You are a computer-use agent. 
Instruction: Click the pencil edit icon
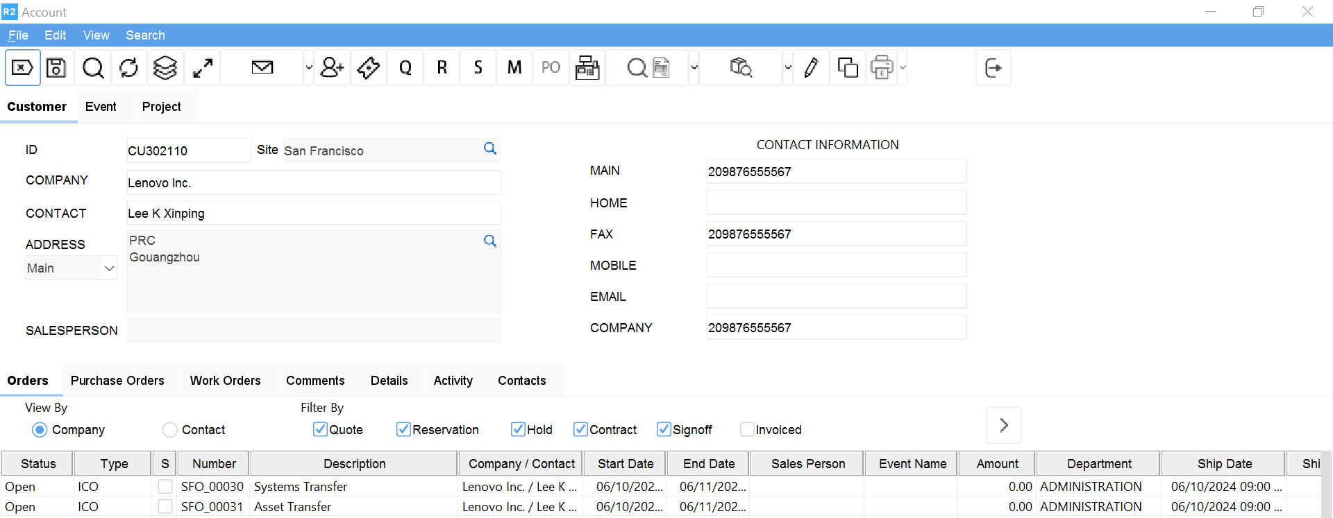pos(811,68)
